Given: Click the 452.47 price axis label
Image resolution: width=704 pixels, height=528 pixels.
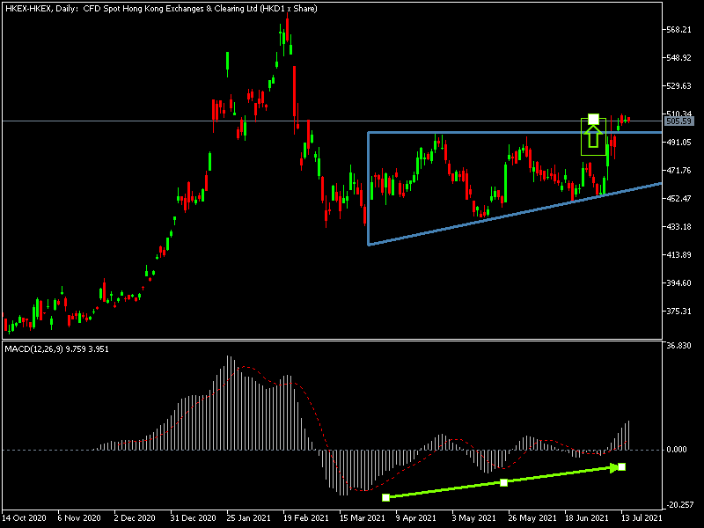Looking at the screenshot, I should pyautogui.click(x=678, y=199).
